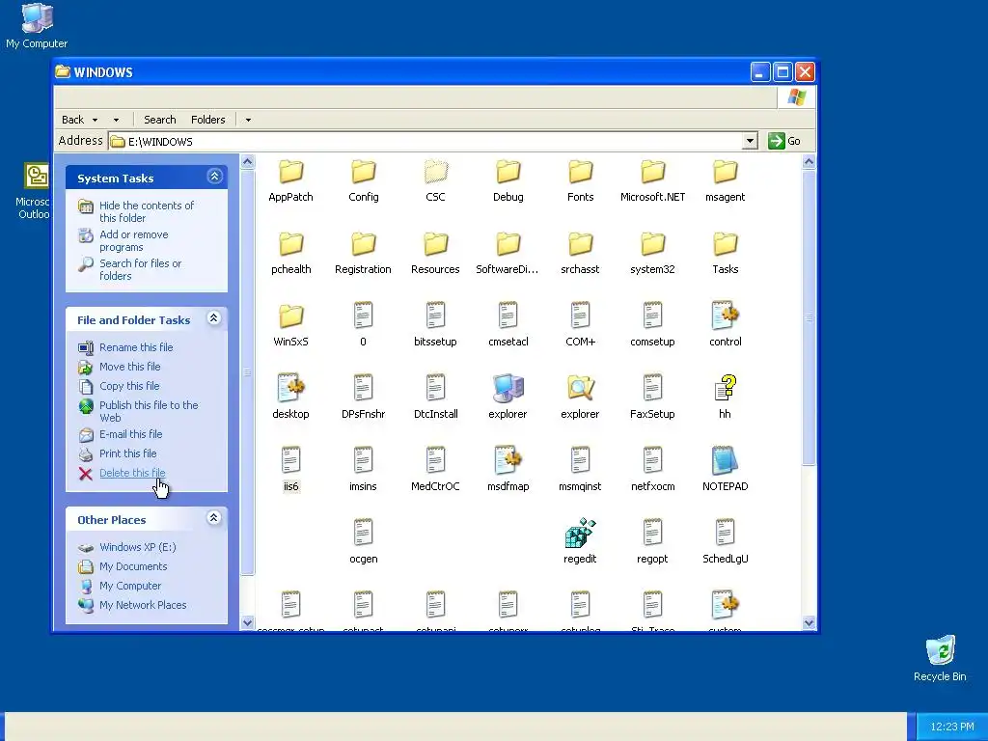Go back using the Back button
Viewport: 988px width, 741px height.
[72, 120]
